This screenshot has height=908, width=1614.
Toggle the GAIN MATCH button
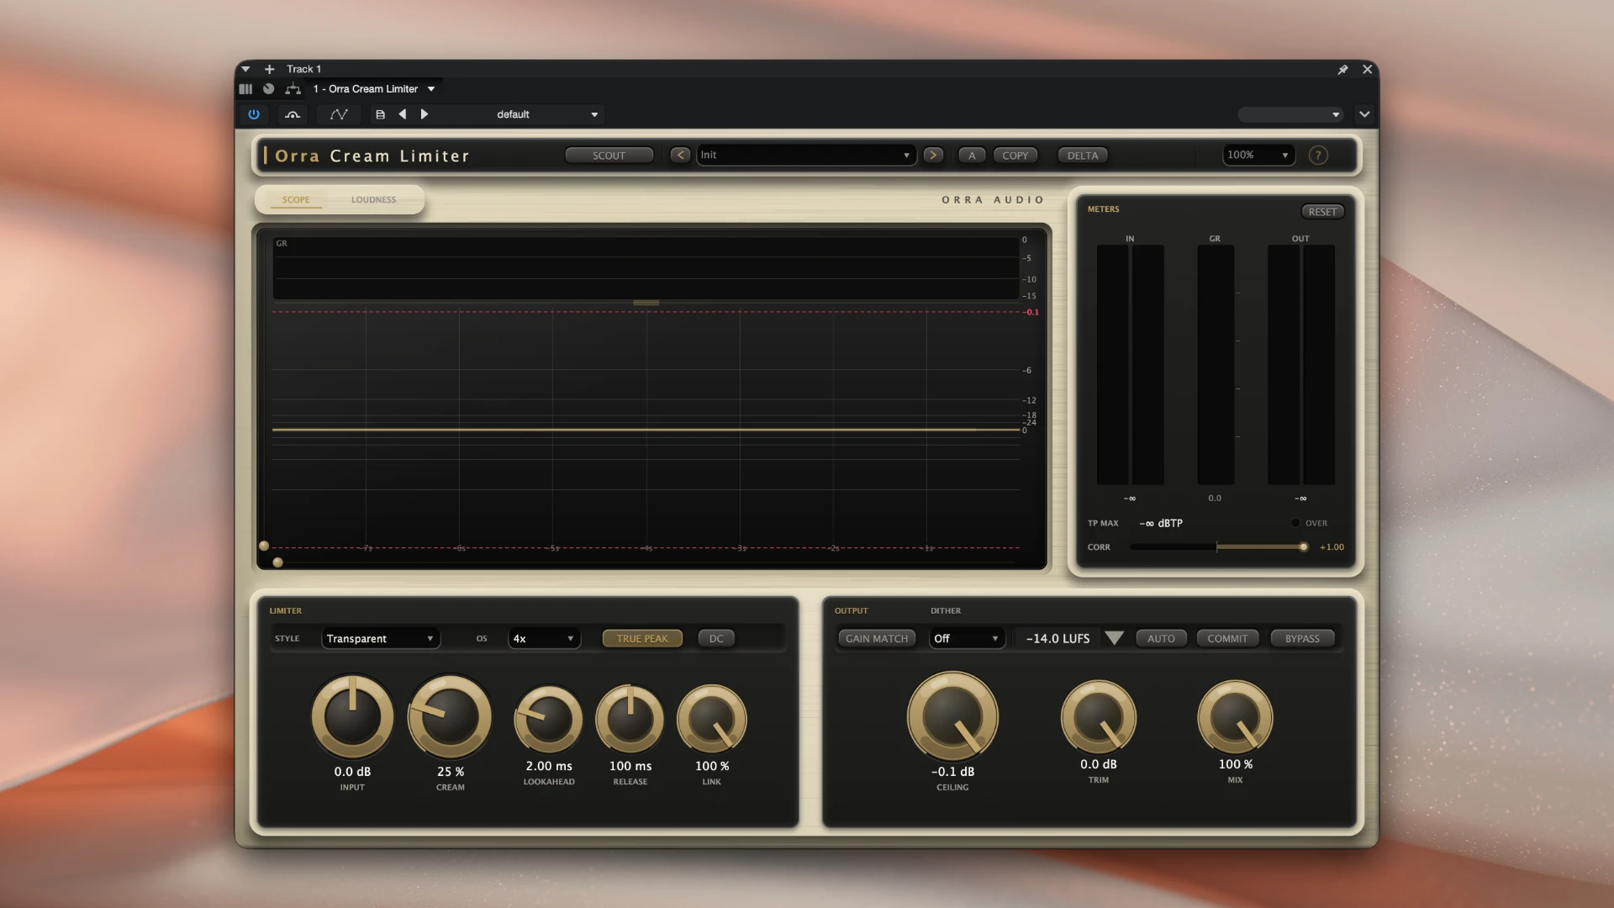877,639
